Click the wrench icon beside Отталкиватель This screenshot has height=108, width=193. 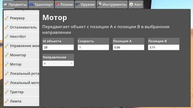click(x=7, y=27)
